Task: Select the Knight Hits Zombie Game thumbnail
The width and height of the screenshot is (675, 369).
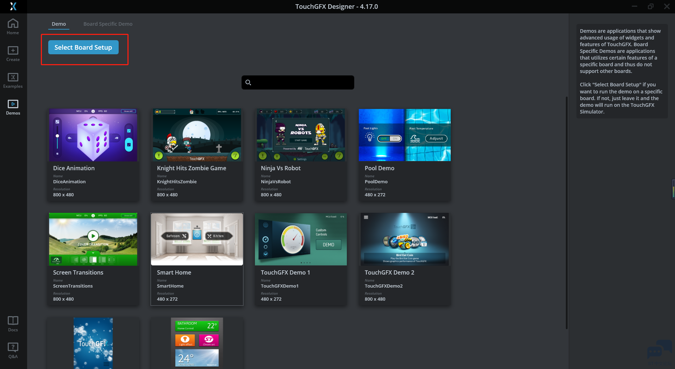Action: point(197,135)
